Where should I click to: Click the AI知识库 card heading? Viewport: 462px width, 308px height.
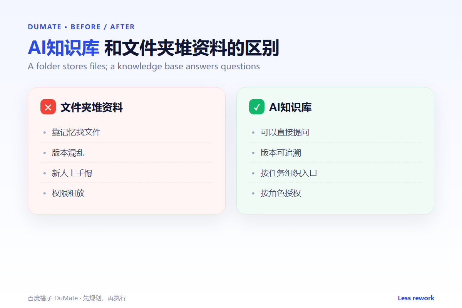290,107
